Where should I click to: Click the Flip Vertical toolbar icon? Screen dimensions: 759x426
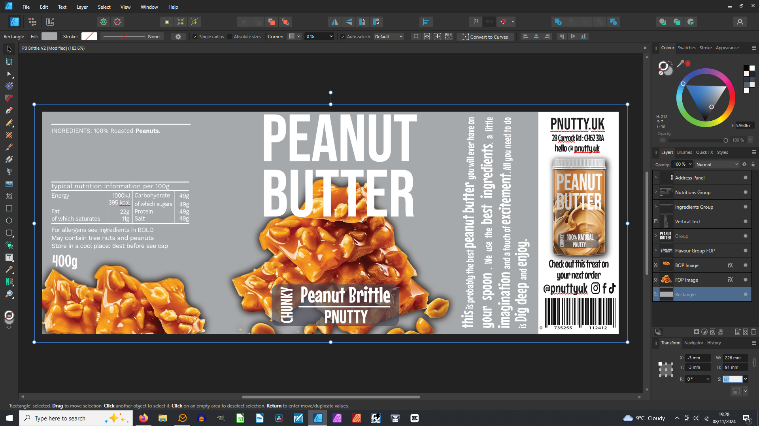point(349,22)
